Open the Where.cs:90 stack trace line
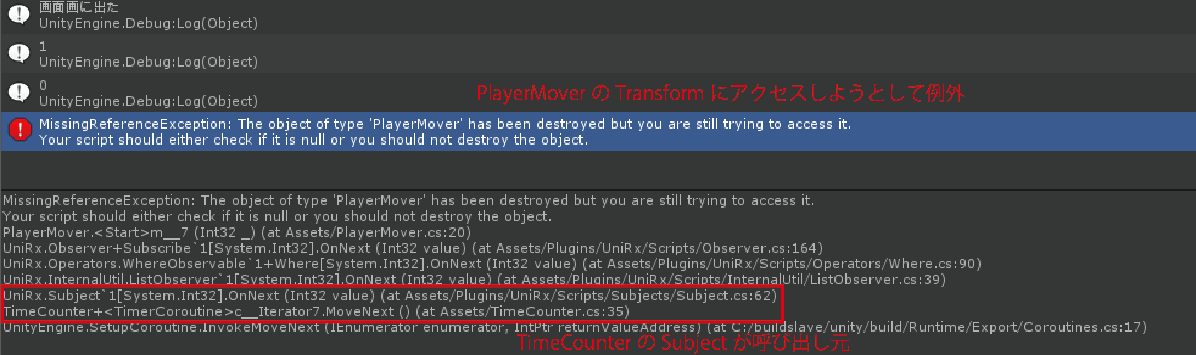1196x355 pixels. click(x=492, y=264)
